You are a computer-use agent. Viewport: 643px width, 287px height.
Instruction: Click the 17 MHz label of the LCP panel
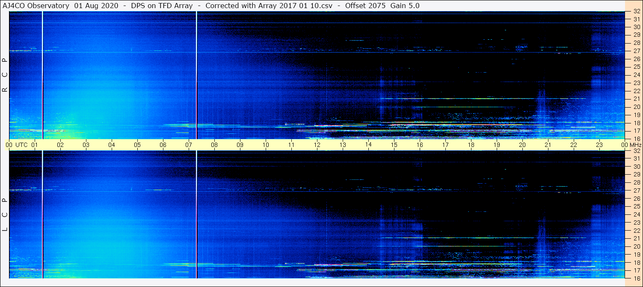(637, 270)
